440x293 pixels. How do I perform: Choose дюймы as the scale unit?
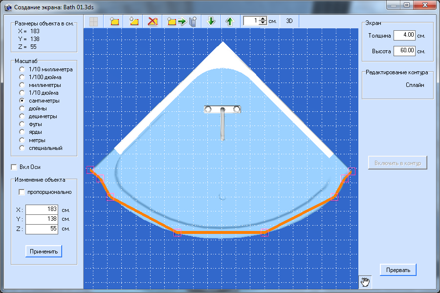22,108
